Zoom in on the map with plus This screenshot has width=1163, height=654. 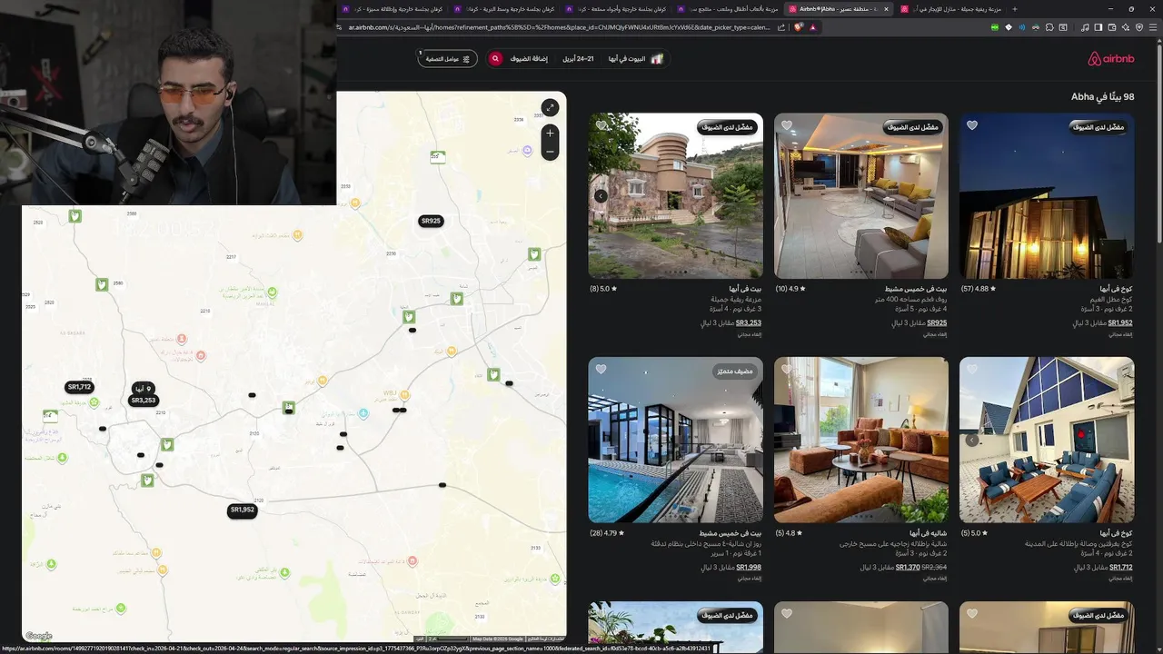coord(550,134)
